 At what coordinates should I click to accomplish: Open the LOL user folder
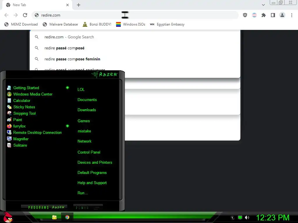click(81, 89)
